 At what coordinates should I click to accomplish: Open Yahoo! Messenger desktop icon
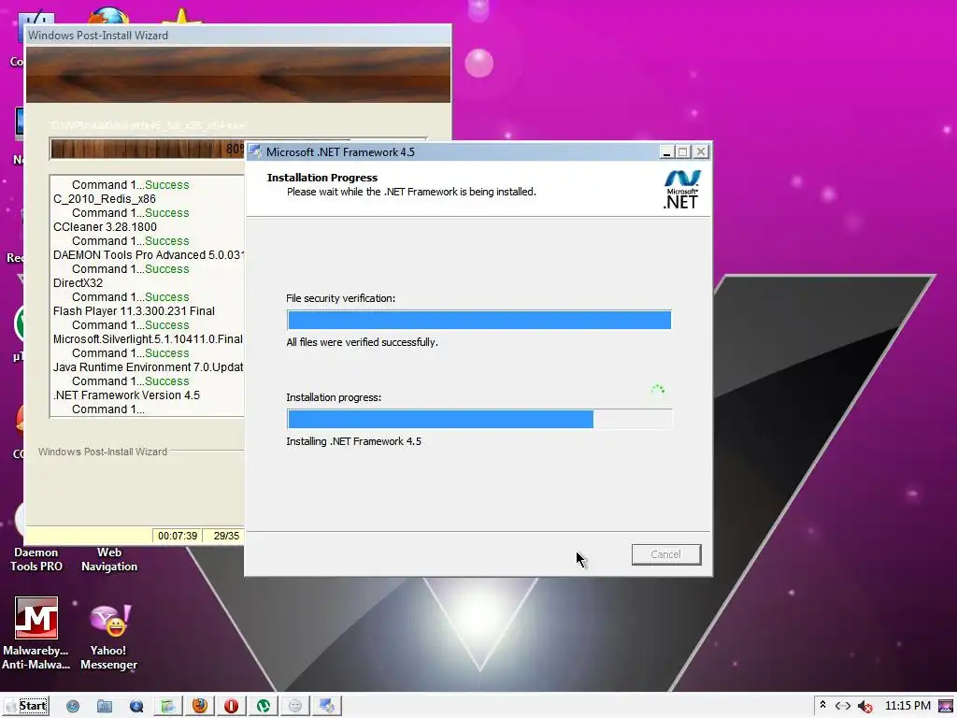tap(108, 637)
